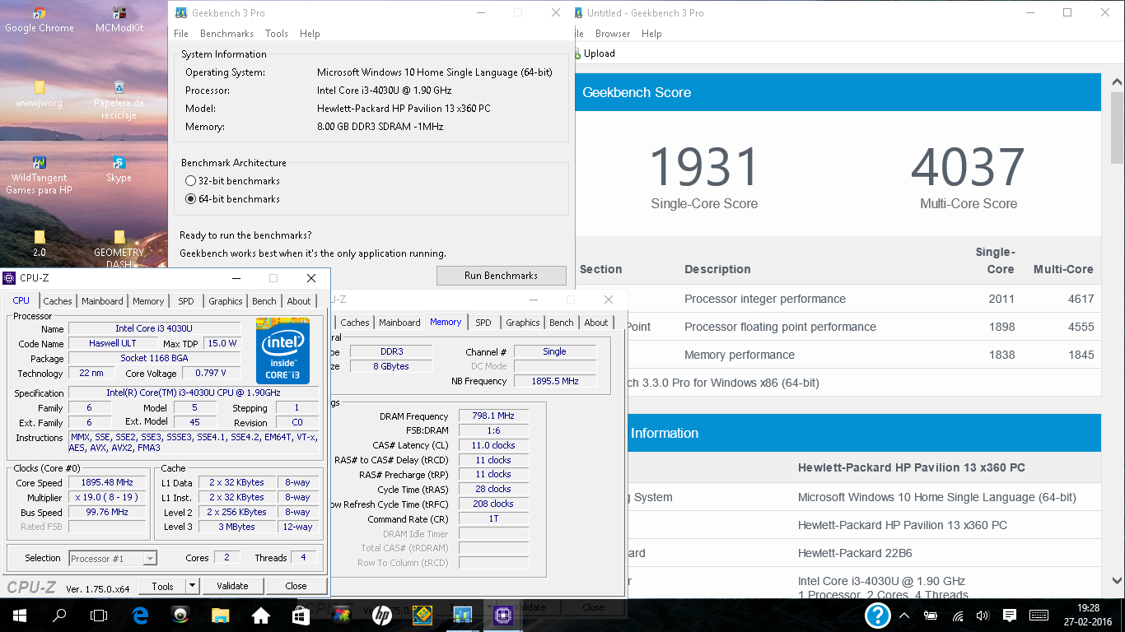1125x632 pixels.
Task: Open Help menu in Untitled results window
Action: (651, 34)
